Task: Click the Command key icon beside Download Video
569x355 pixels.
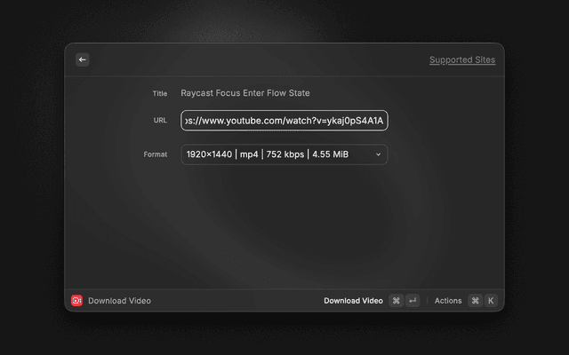Action: [396, 301]
